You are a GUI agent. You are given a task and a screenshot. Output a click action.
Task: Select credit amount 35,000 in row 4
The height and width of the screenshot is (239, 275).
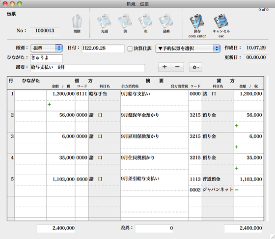(254, 158)
